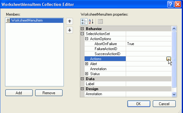The width and height of the screenshot is (183, 113).
Task: Edit the FailureActionID value field
Action: click(149, 49)
